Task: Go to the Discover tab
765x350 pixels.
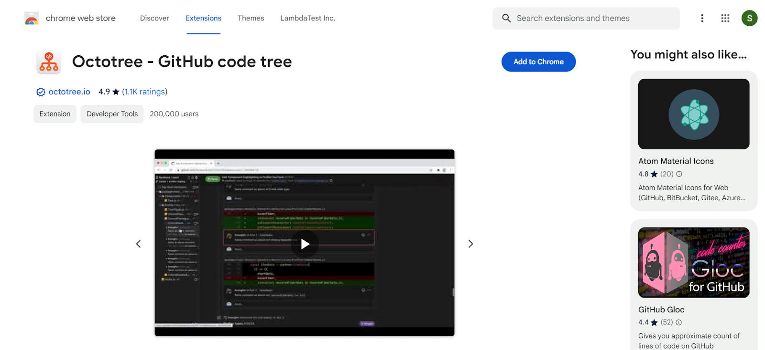Action: (x=154, y=18)
